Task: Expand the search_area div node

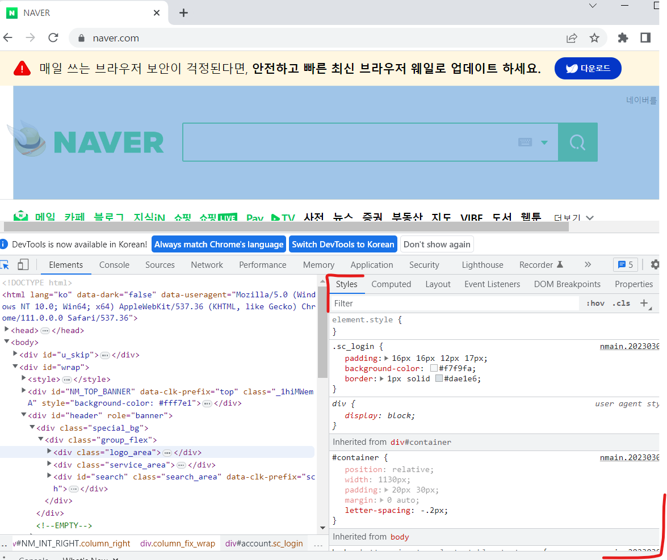Action: [x=49, y=476]
